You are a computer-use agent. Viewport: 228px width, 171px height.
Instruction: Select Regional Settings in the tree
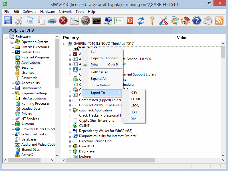(34, 93)
